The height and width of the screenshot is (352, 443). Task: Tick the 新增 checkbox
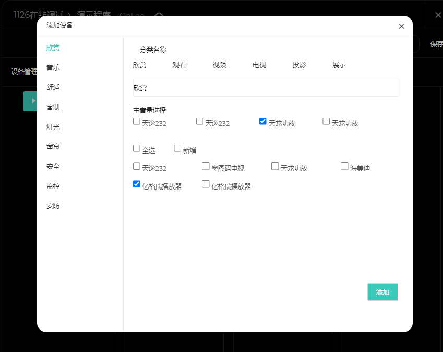pyautogui.click(x=177, y=148)
